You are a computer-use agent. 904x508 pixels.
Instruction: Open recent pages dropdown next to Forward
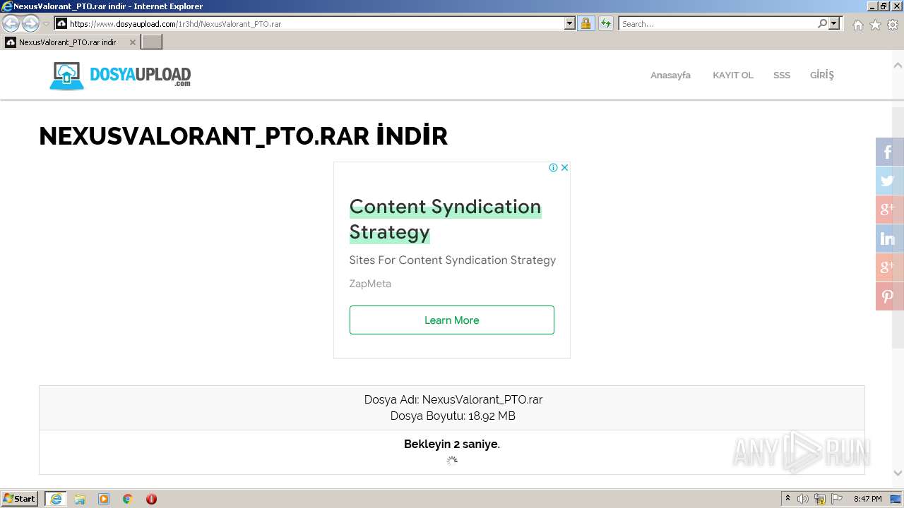(x=46, y=23)
